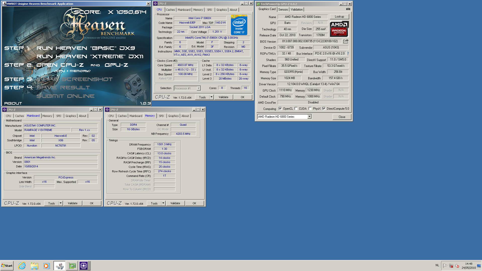Click the Core Speed 4603.87 MHz field
Image resolution: width=482 pixels, height=271 pixels.
coord(185,65)
